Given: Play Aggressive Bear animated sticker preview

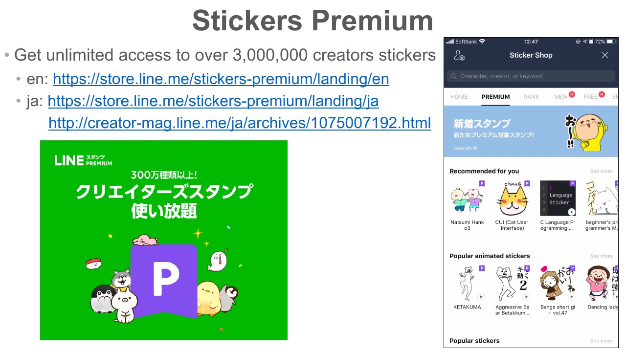Looking at the screenshot, I should tap(526, 297).
